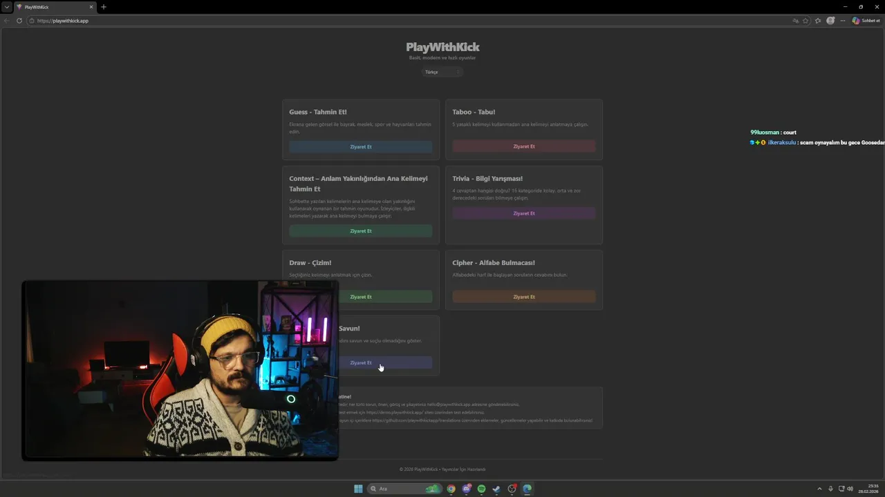Screen dimensions: 885x497
Task: Click the Trivia - Bilgi Yarışması! heading
Action: (x=487, y=179)
